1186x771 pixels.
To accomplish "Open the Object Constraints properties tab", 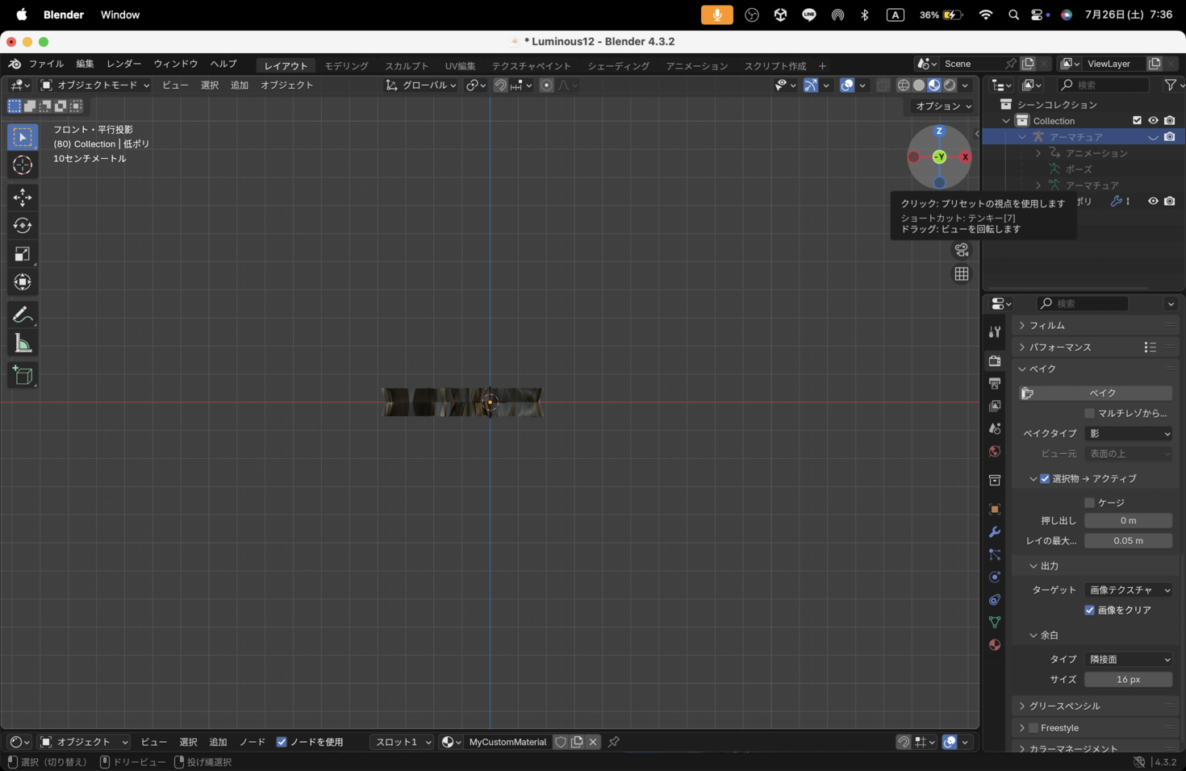I will click(x=995, y=600).
